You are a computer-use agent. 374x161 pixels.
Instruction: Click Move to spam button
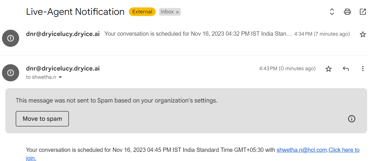pos(42,119)
